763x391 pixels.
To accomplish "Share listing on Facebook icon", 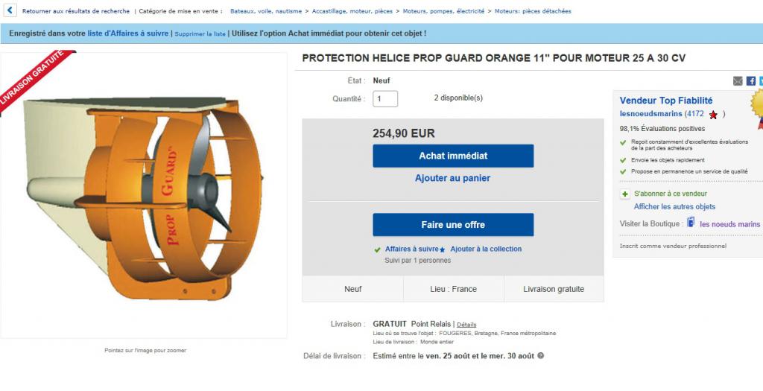I will pos(751,81).
